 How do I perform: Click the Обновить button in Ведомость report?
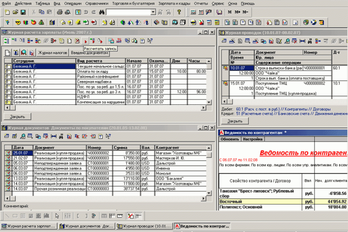click(x=229, y=139)
